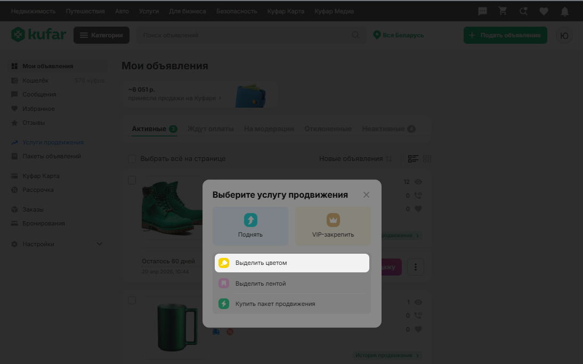583x364 pixels.
Task: Switch to Активные tab
Action: [155, 128]
